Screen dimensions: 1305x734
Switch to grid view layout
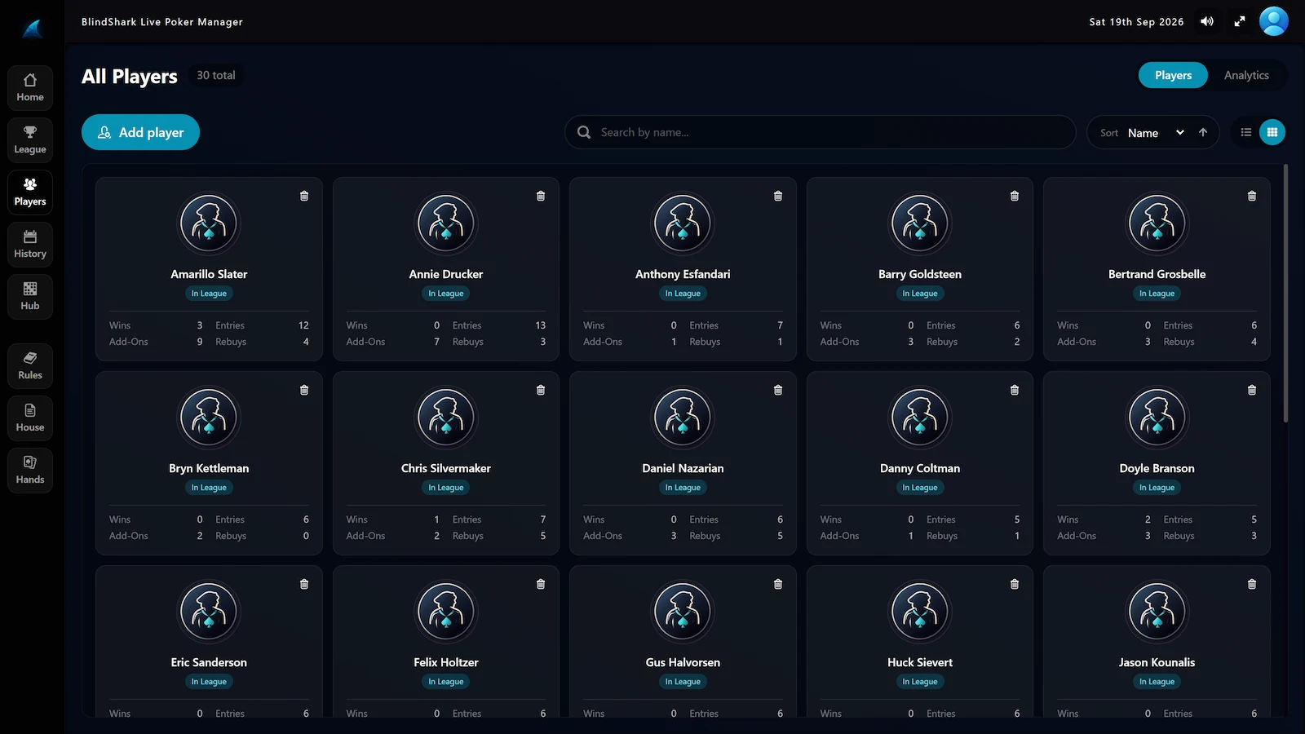click(1272, 132)
